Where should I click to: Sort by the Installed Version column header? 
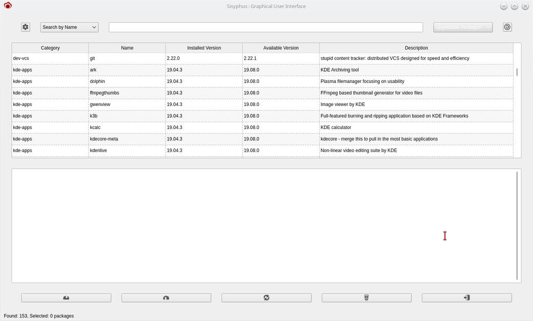(204, 48)
